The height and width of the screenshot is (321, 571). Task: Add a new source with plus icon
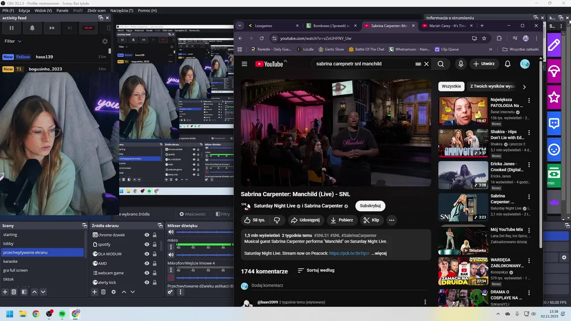click(x=95, y=292)
